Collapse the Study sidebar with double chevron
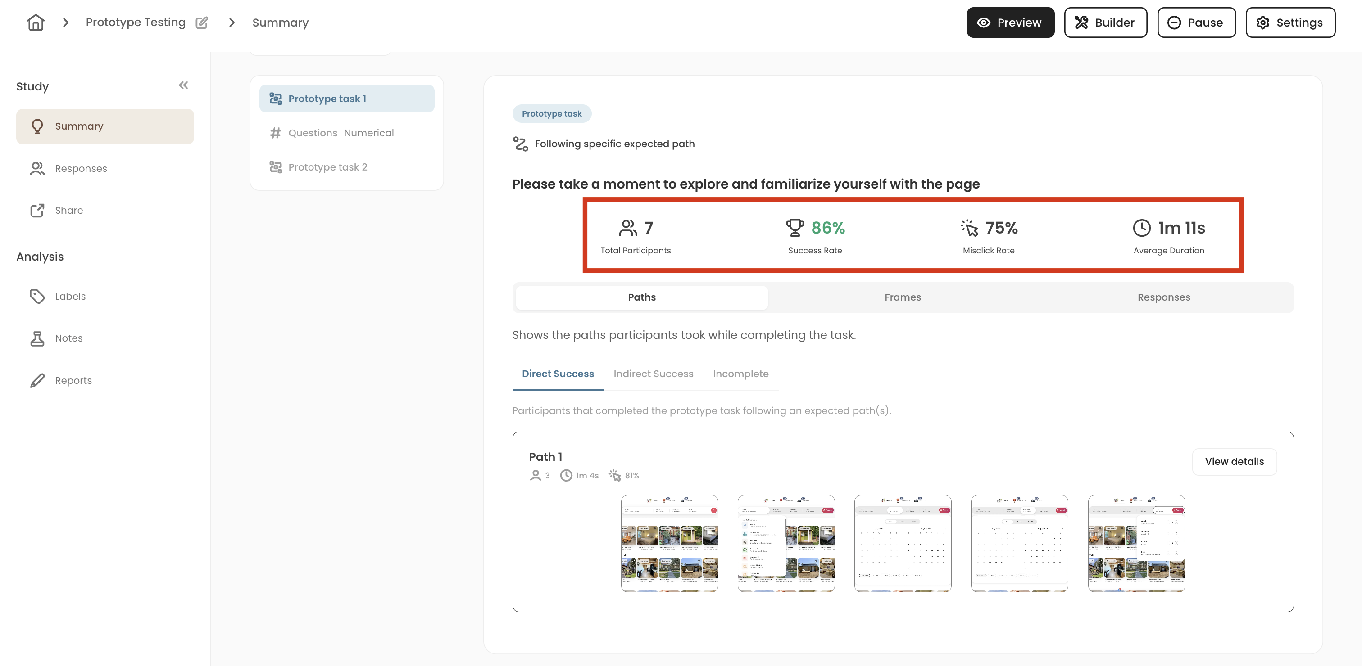 coord(183,85)
